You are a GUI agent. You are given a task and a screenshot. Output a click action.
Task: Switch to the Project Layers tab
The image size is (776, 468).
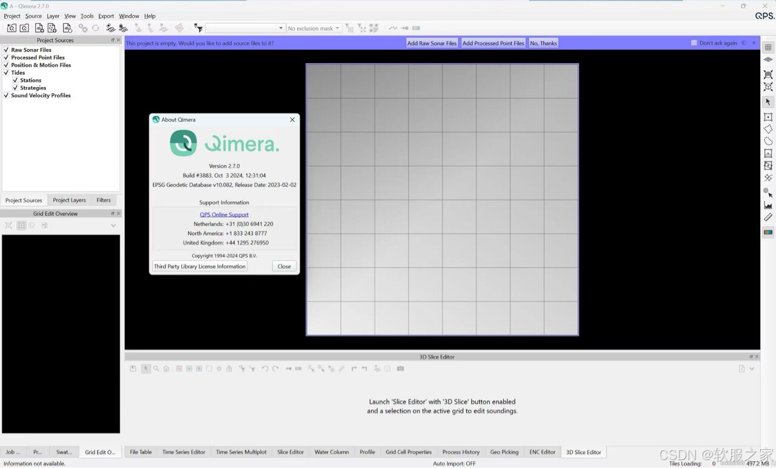tap(69, 200)
